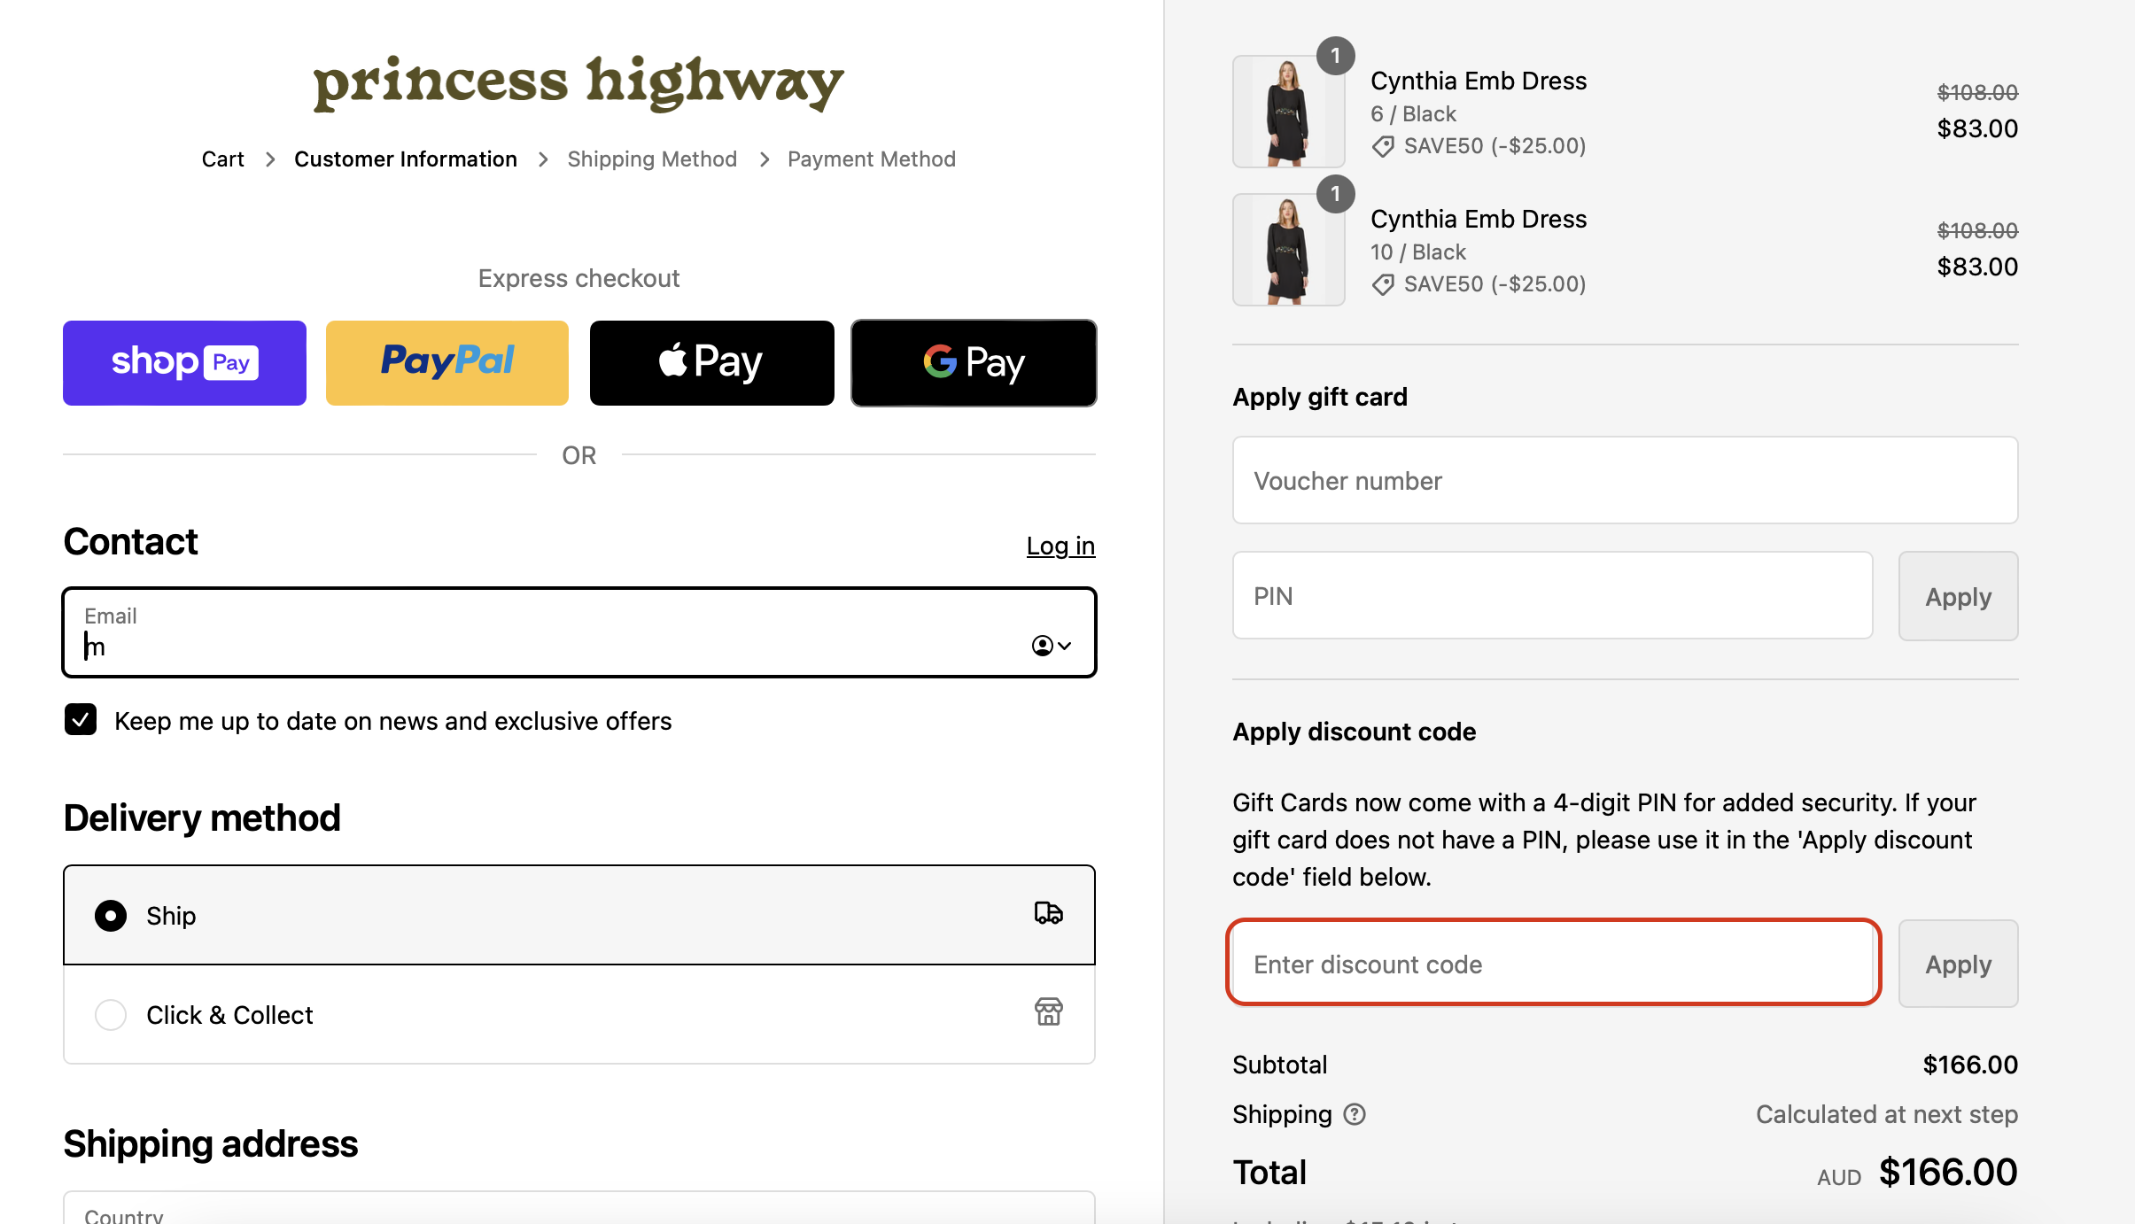Open the Shipping help question mark icon
Screen dimensions: 2135x1224
point(1356,1114)
